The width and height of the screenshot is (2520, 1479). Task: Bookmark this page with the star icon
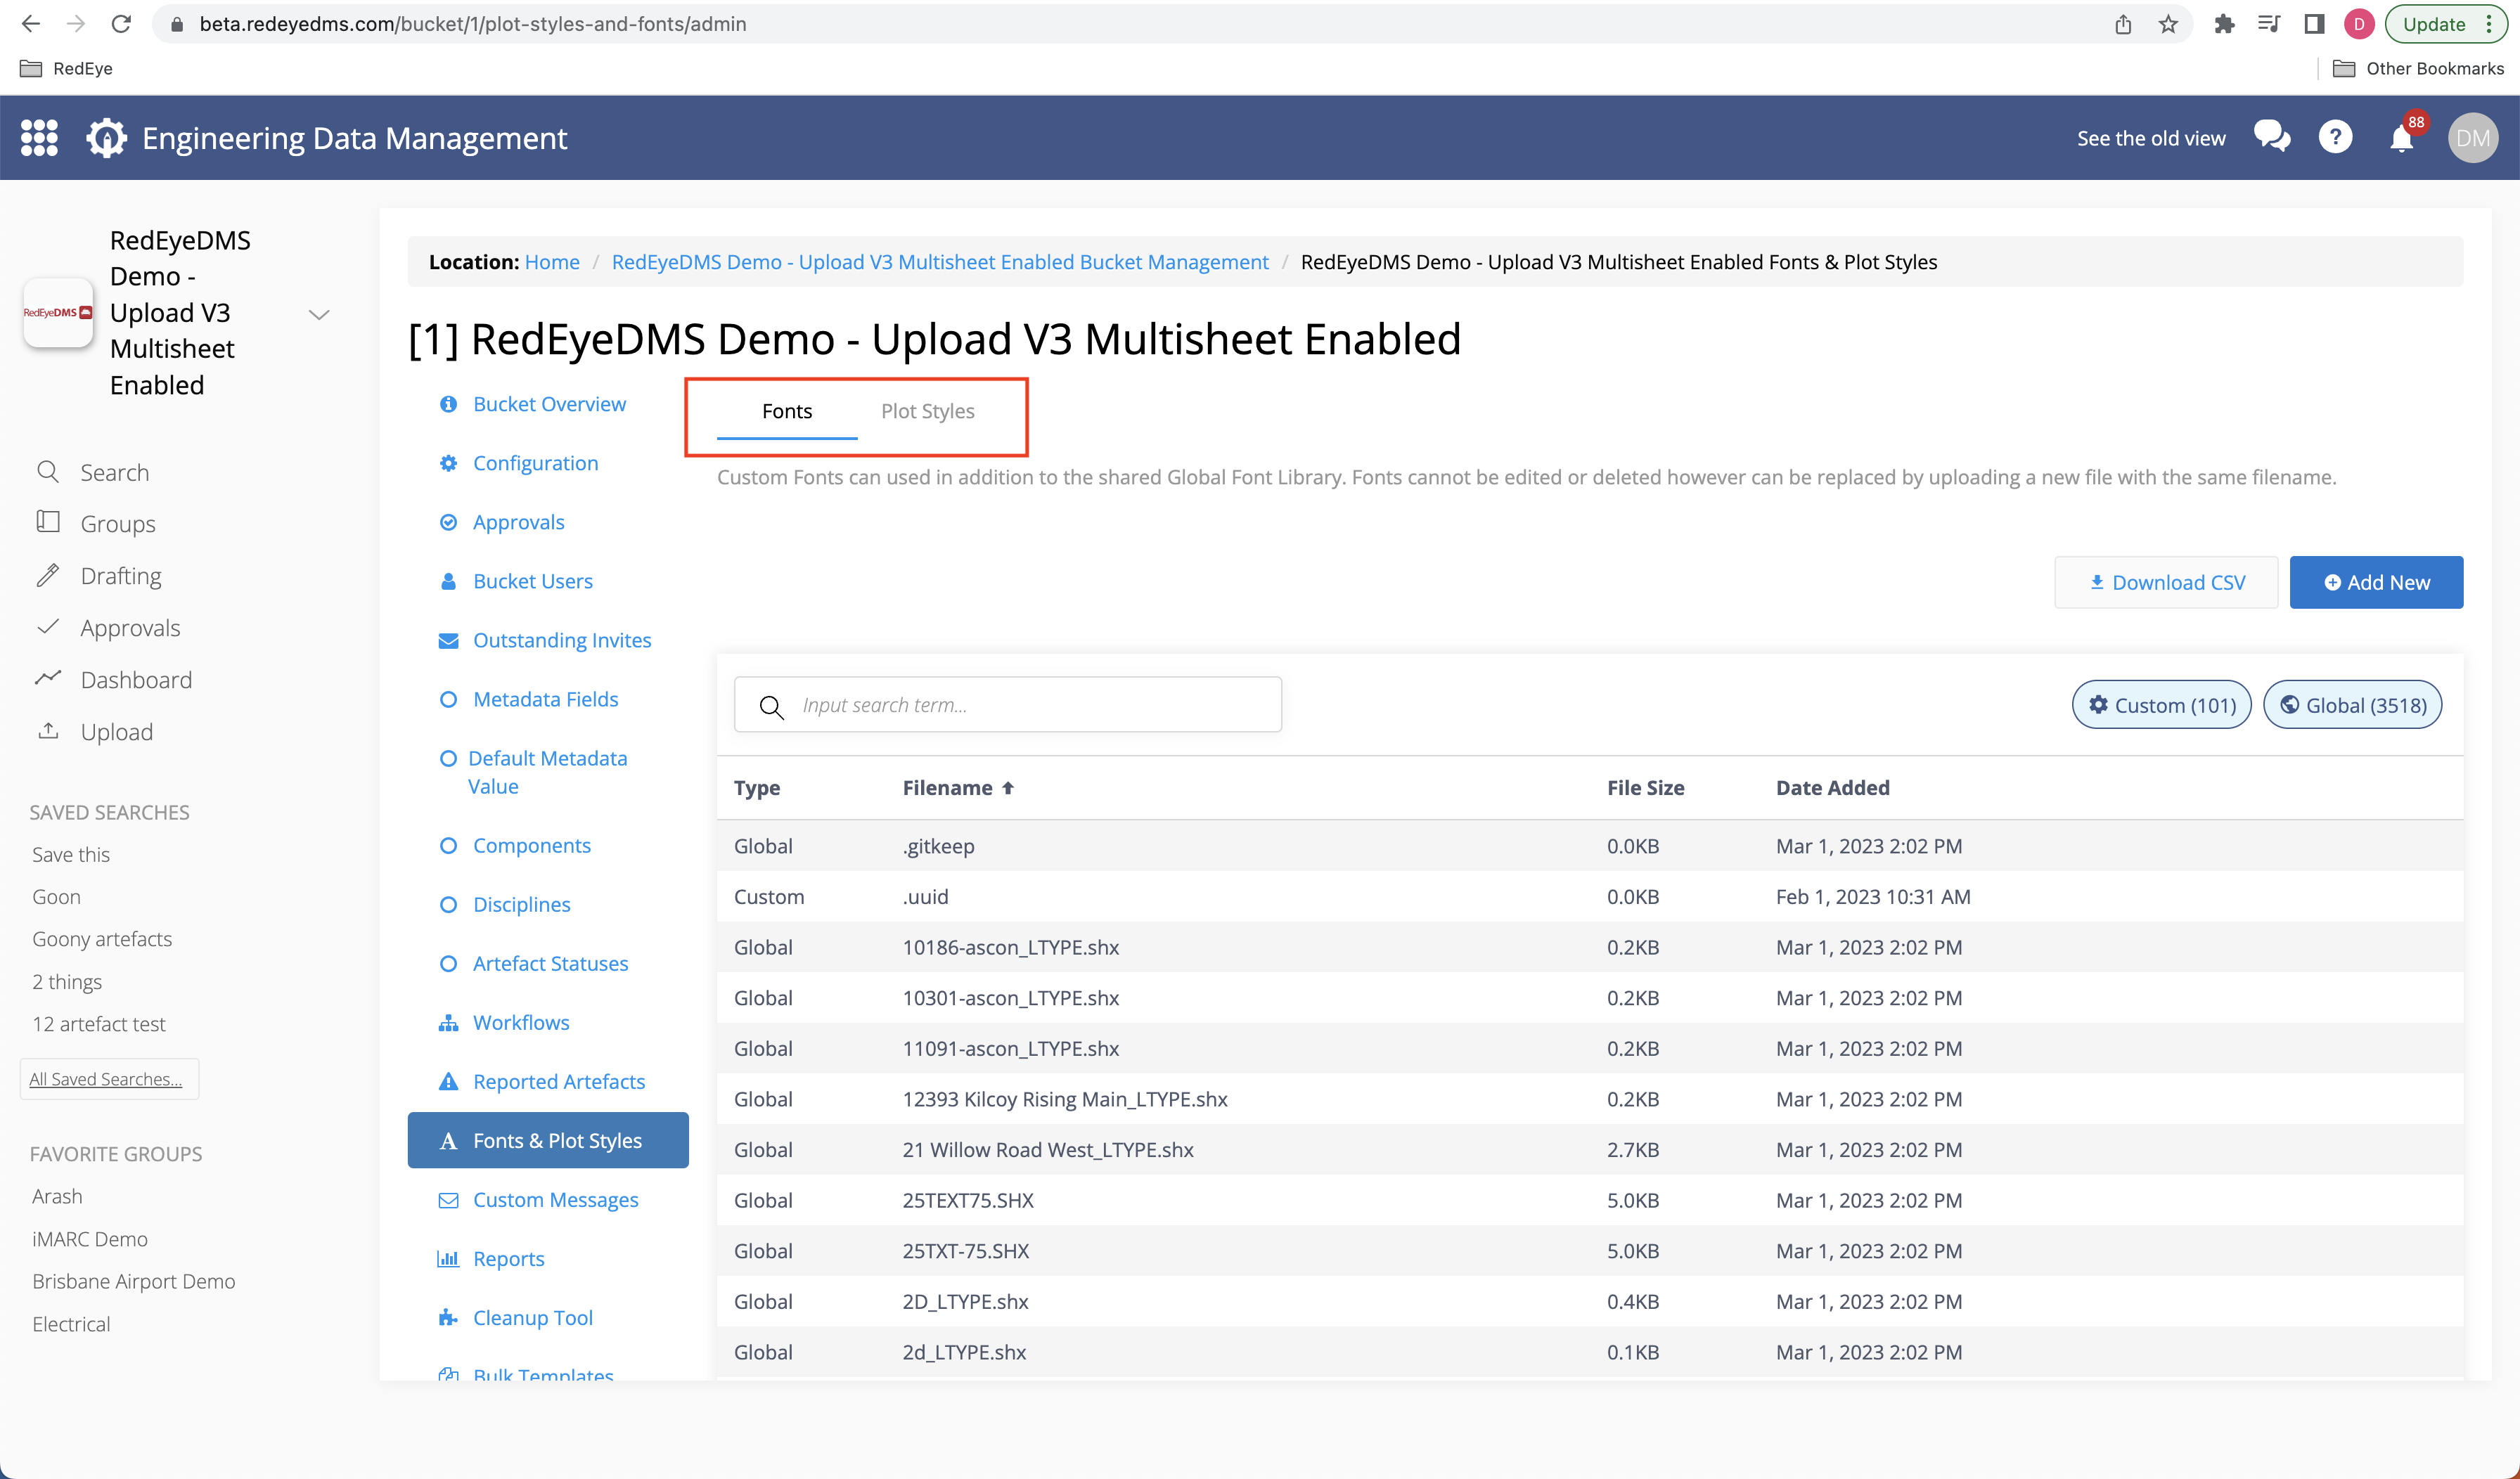point(2167,24)
